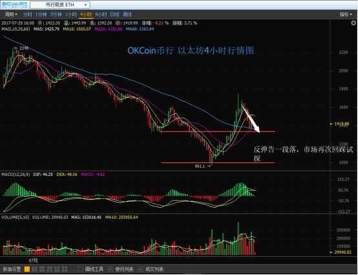
Task: Click the 2200 price axis label
Action: (343, 52)
